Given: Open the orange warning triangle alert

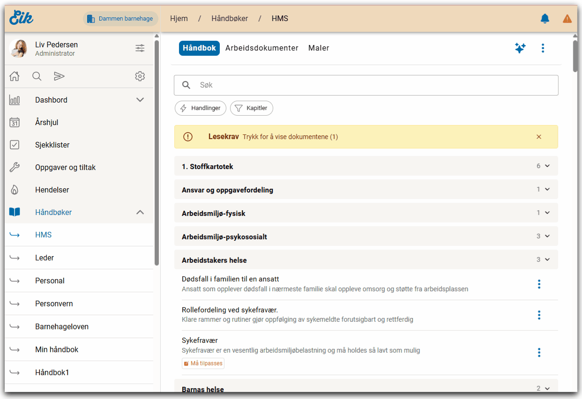Looking at the screenshot, I should 567,19.
